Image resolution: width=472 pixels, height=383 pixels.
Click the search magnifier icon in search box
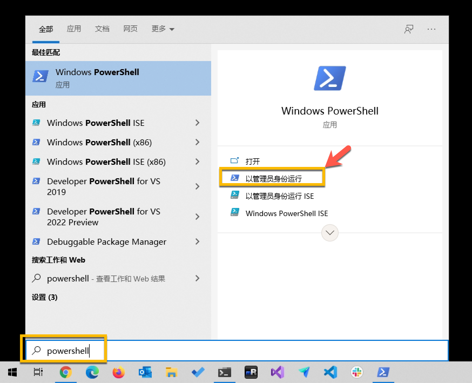pyautogui.click(x=36, y=351)
